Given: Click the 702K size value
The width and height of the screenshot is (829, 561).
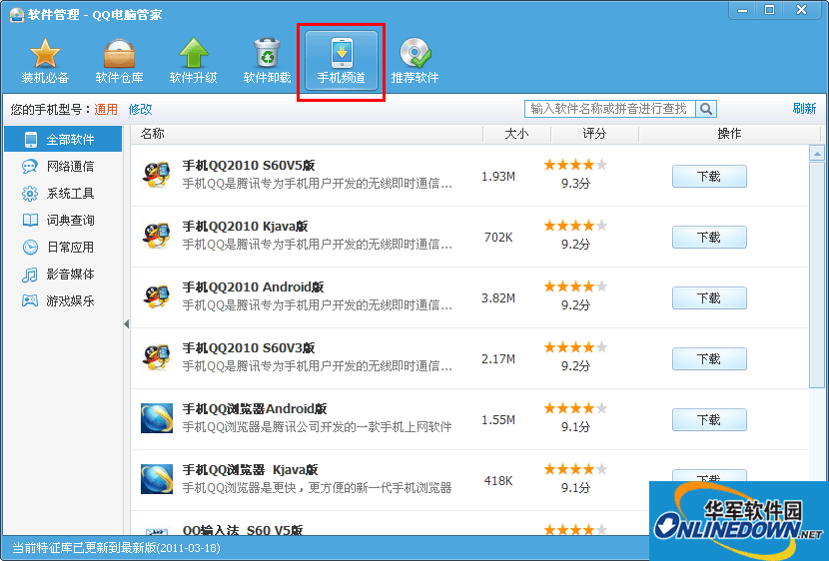Looking at the screenshot, I should click(498, 238).
